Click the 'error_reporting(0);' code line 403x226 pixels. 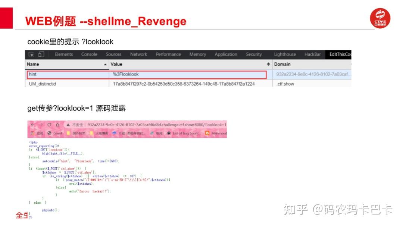click(x=44, y=146)
